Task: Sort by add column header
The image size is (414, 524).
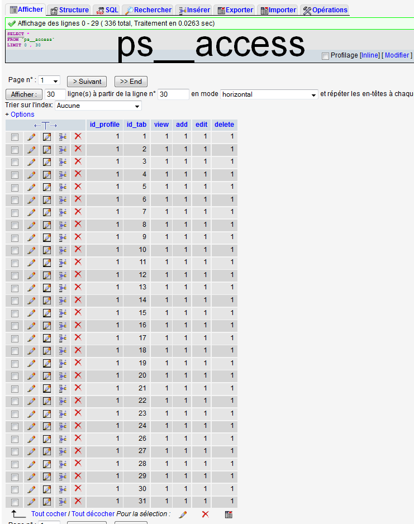Action: 182,125
